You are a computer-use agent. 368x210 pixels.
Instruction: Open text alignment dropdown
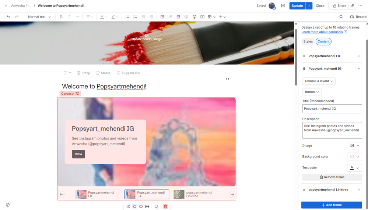coord(90,17)
